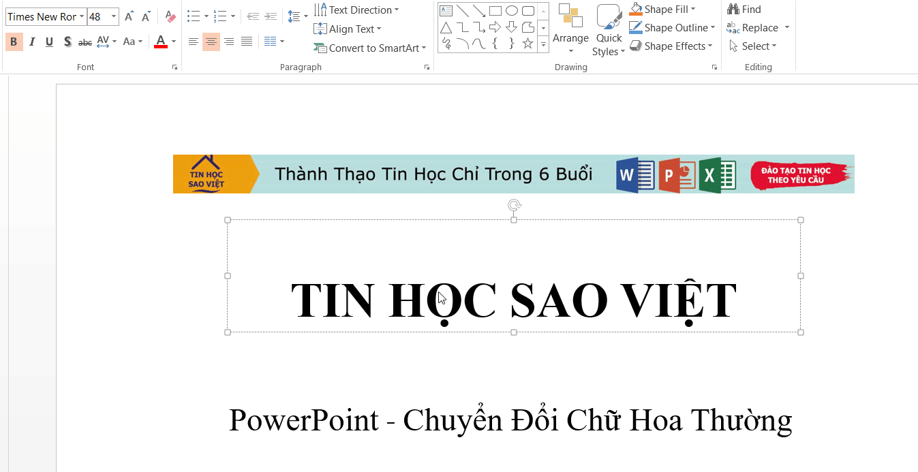Increase the list indent level

point(271,16)
